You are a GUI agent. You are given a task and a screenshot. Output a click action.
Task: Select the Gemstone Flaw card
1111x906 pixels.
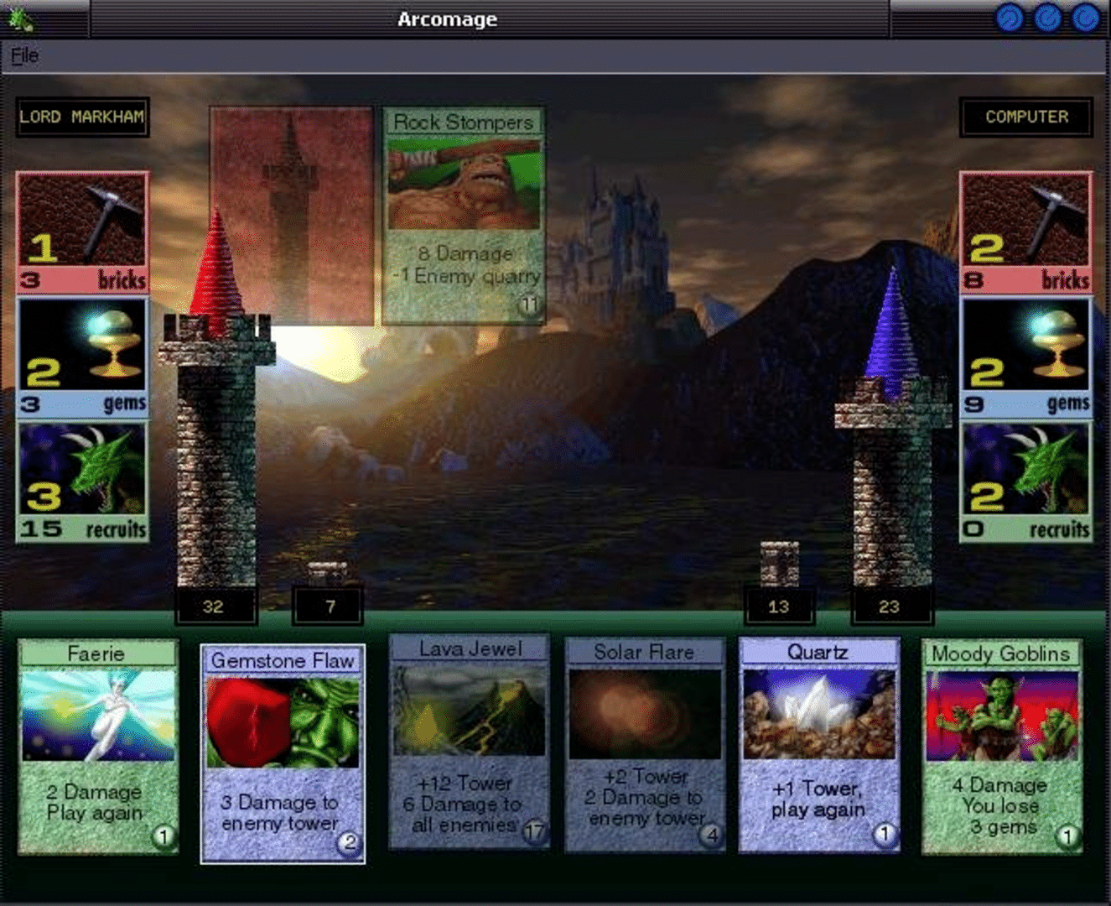point(283,753)
